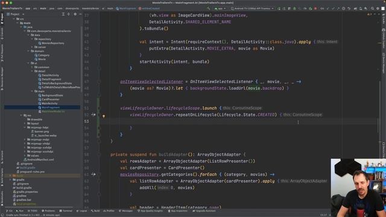Select Movie class in the project tree
The image size is (386, 217).
coord(40,59)
